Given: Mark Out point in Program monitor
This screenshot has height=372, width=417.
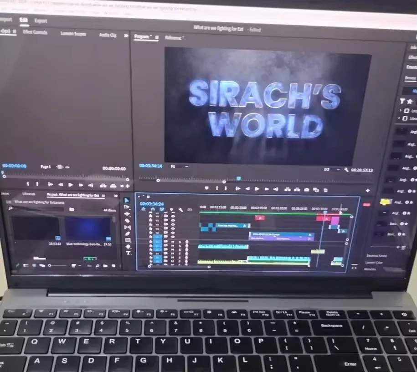Looking at the screenshot, I should tap(226, 188).
